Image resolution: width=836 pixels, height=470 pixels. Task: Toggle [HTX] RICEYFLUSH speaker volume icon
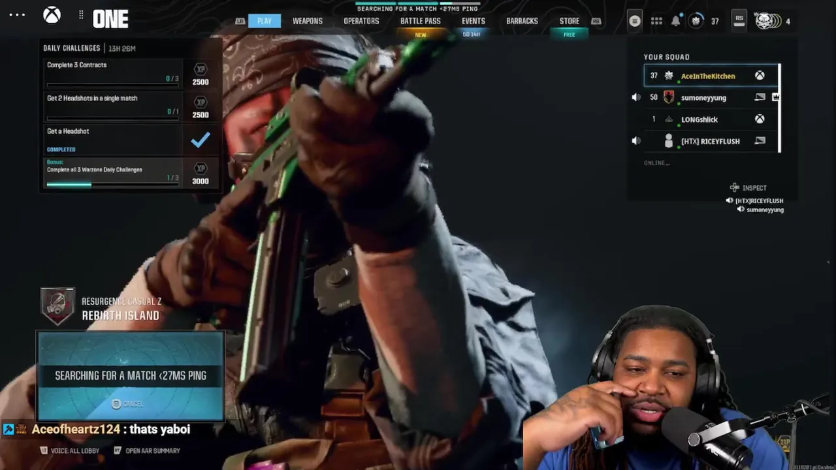[636, 141]
